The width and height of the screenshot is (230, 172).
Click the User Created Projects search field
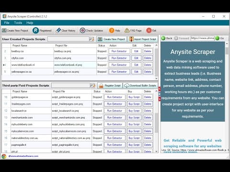coord(68,39)
